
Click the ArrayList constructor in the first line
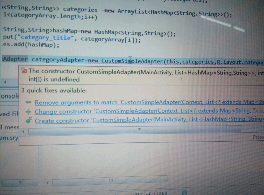175,13
